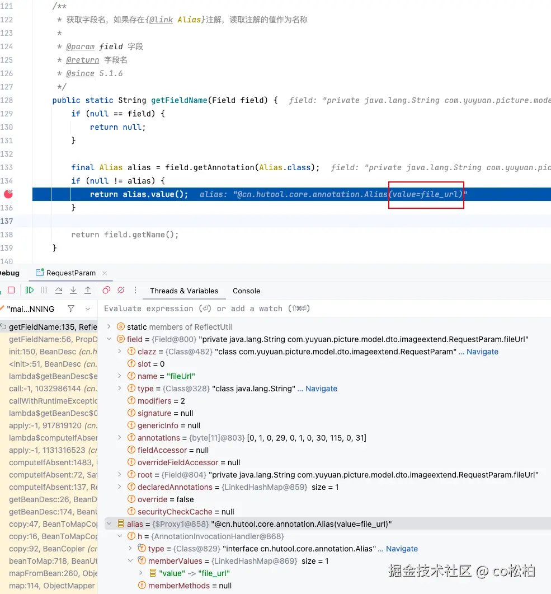Image resolution: width=551 pixels, height=594 pixels.
Task: Click the Pause Program icon
Action: pos(44,290)
